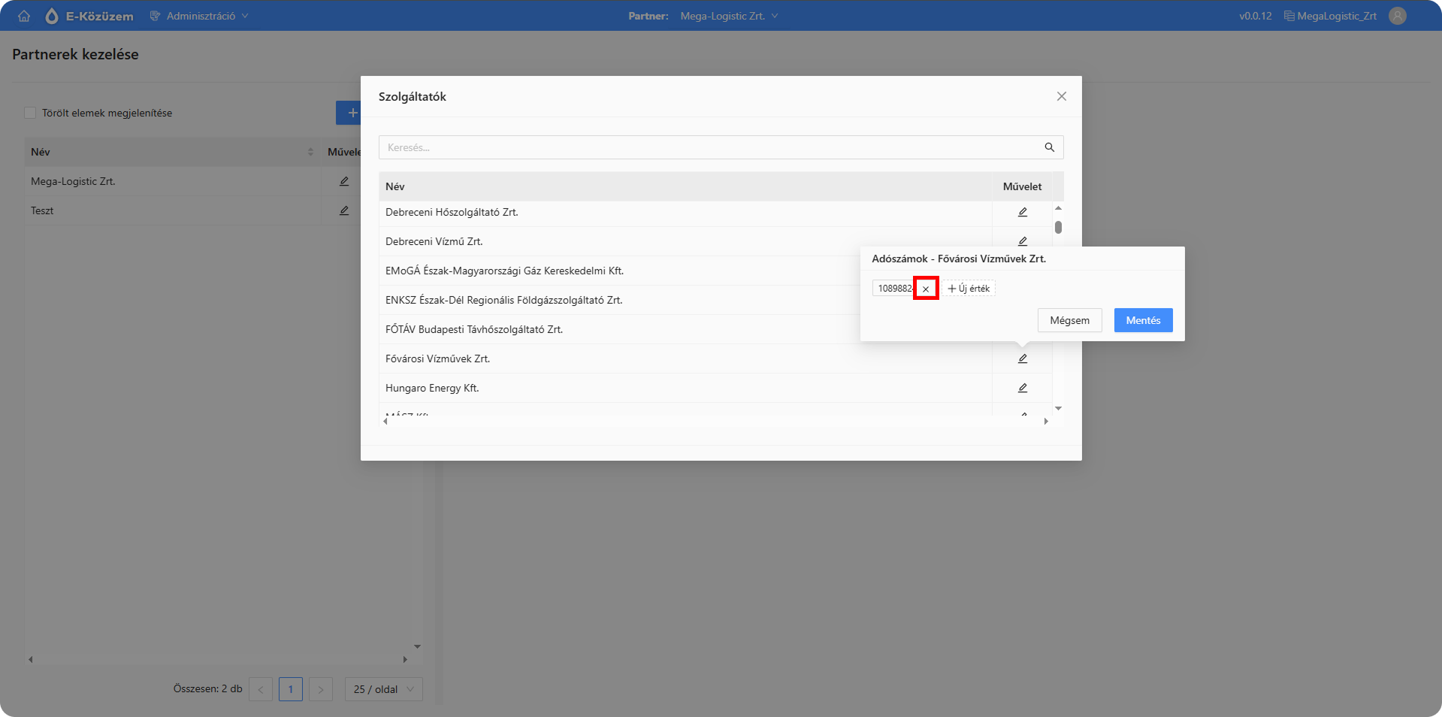Click Debreceni Hőszolgáltató Zrt. row text

452,212
